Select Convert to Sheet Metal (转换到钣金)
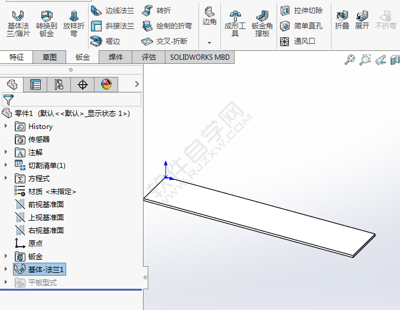Viewport: 400px width, 310px height. [x=47, y=24]
